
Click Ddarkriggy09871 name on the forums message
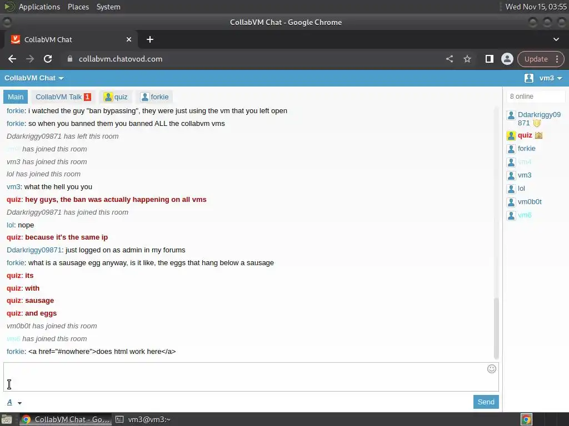click(34, 250)
